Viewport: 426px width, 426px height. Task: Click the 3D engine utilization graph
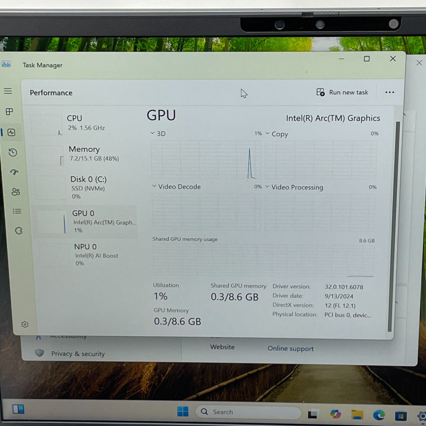click(x=206, y=159)
